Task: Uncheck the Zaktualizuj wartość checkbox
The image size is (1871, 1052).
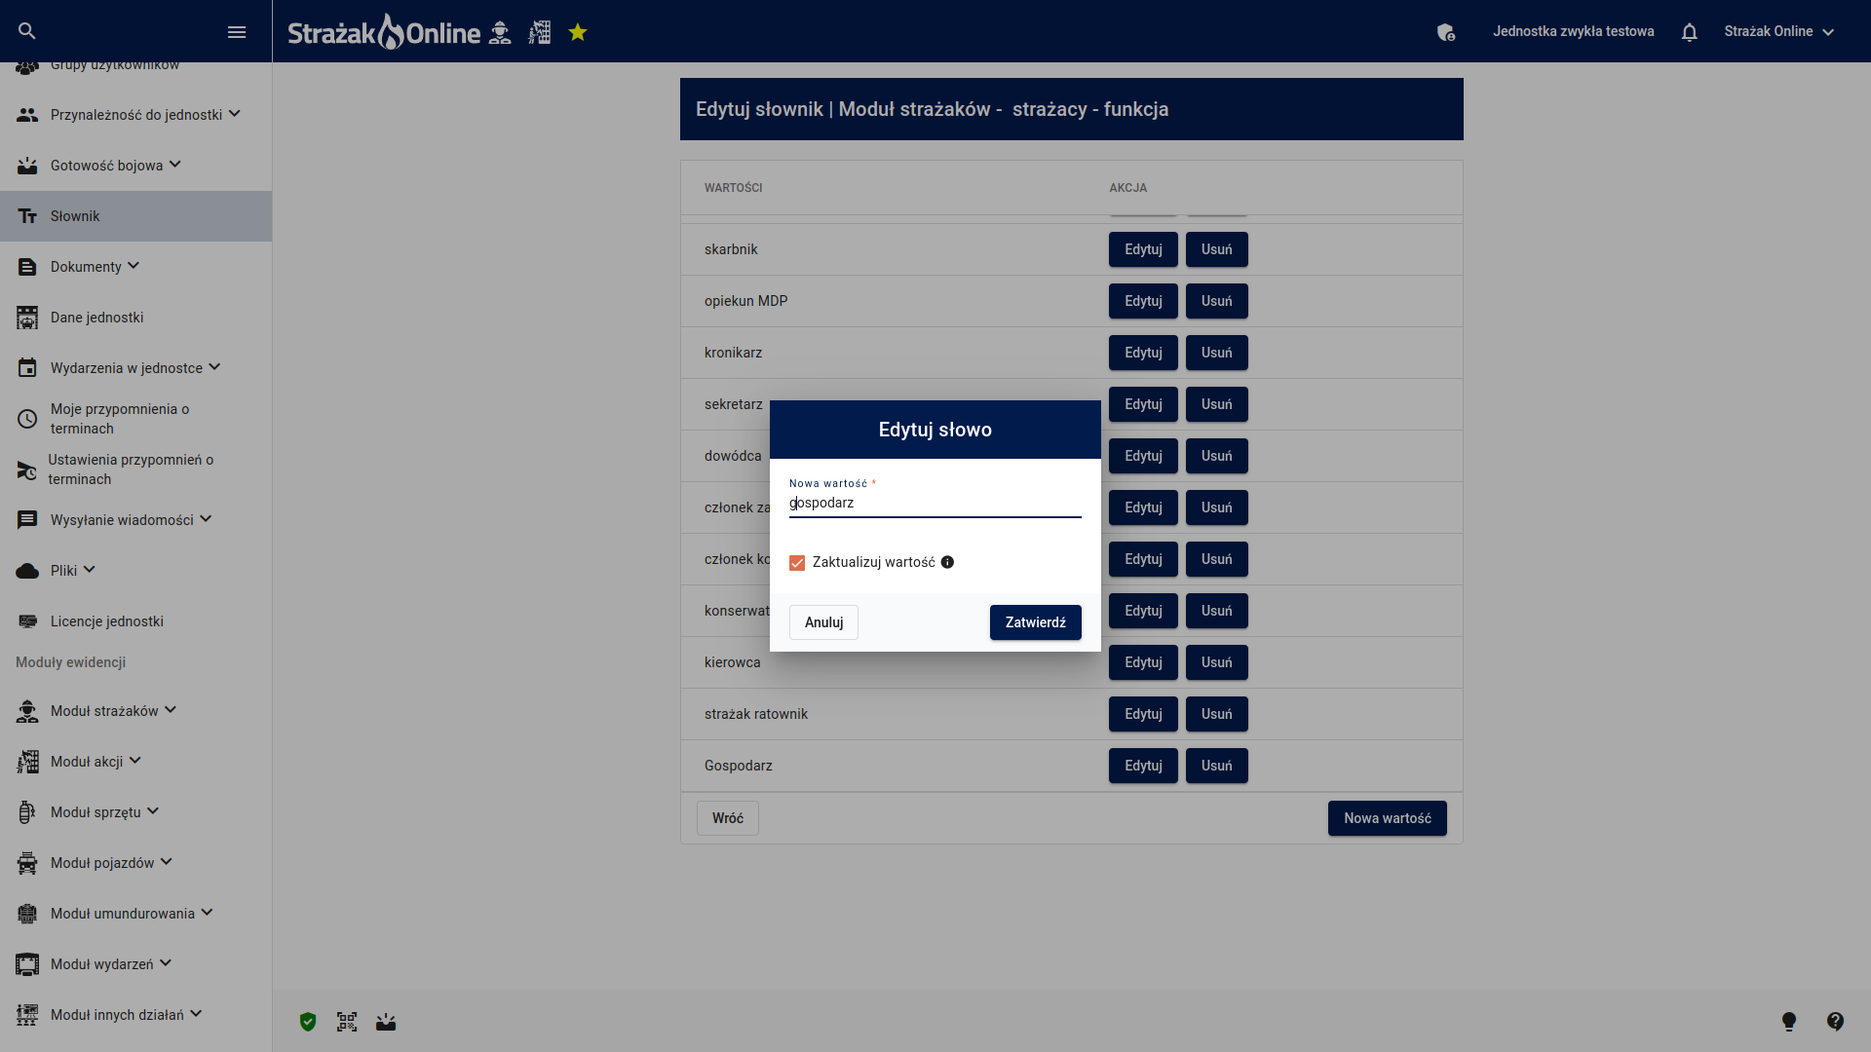Action: [x=797, y=563]
